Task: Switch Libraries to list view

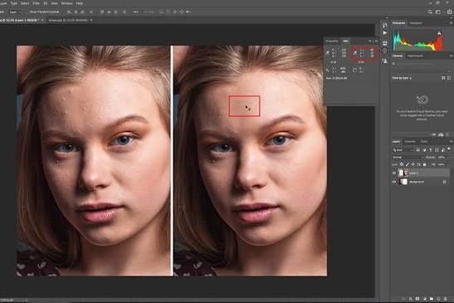Action: (449, 78)
